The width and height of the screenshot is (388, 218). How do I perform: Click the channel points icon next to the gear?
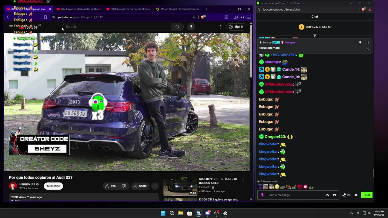pyautogui.click(x=346, y=195)
